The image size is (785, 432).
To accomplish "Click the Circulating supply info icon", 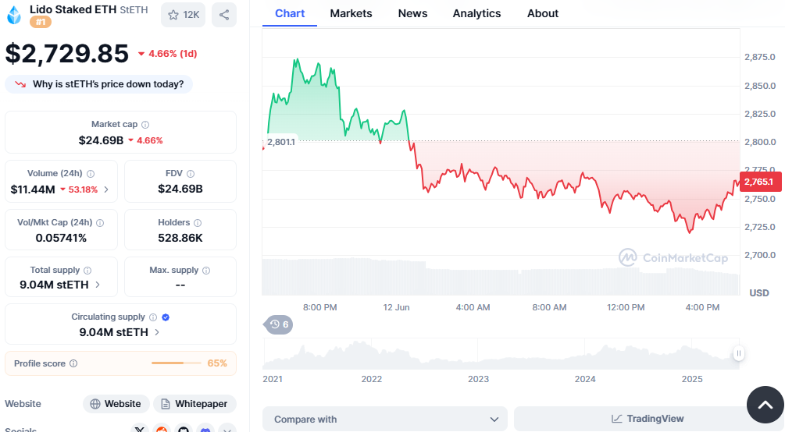I will click(x=153, y=317).
